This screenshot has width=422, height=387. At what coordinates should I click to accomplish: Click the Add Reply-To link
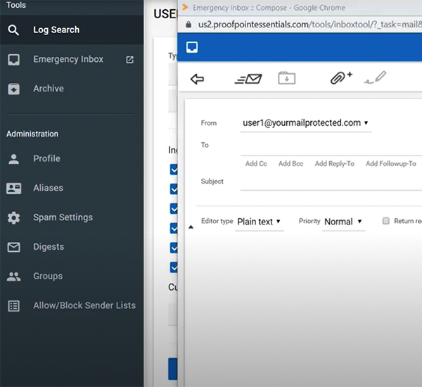click(x=335, y=164)
